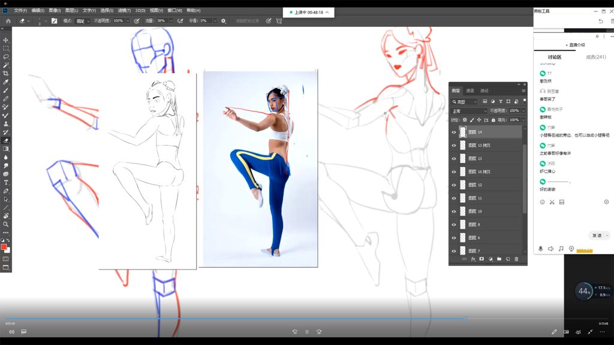Select the Crop tool

(x=6, y=73)
